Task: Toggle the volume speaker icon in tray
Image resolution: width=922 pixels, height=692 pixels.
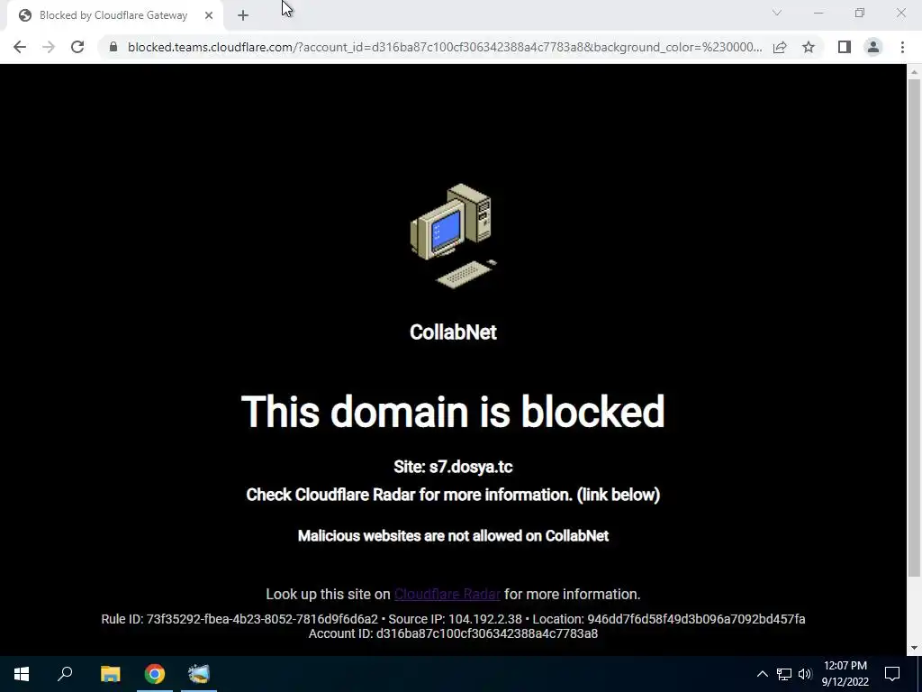Action: 805,674
